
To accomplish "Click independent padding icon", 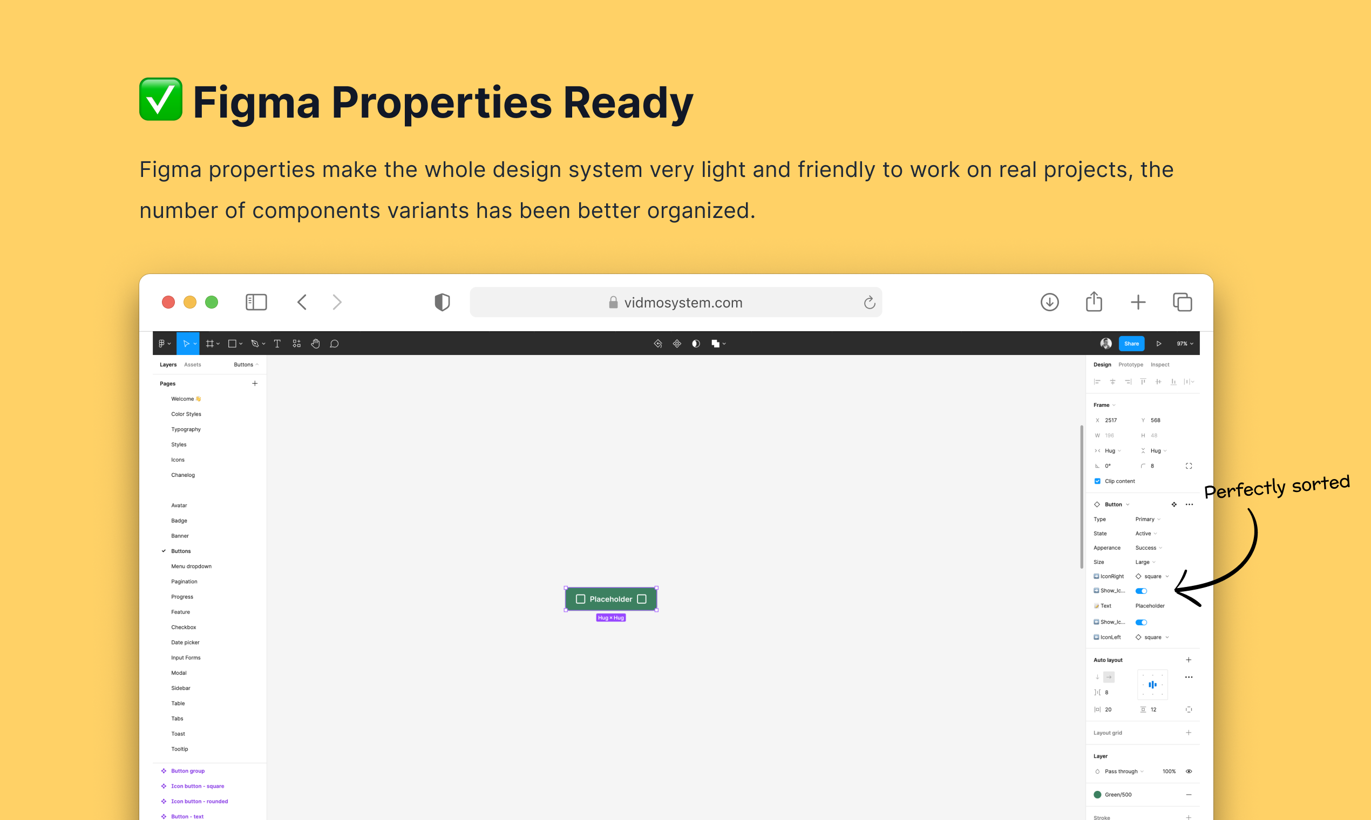I will (x=1189, y=709).
